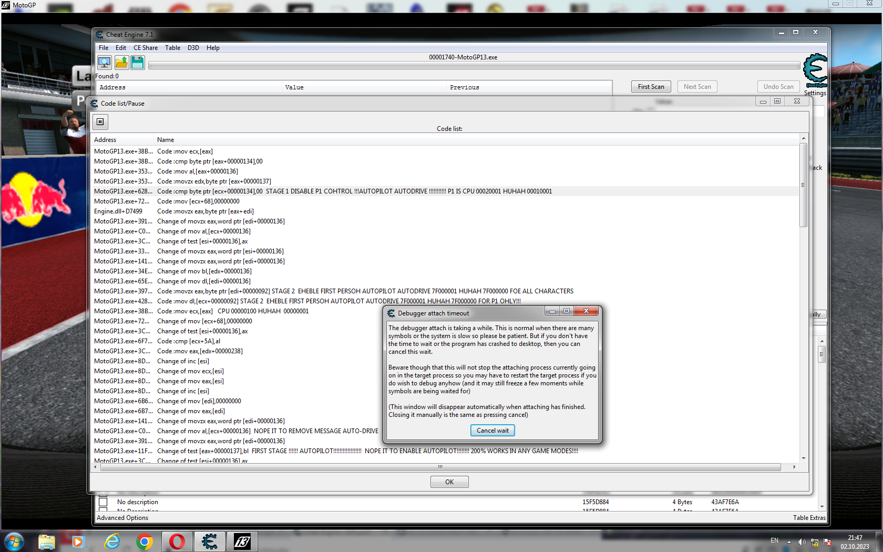This screenshot has height=552, width=883.
Task: Sort code list by Address column
Action: (122, 140)
